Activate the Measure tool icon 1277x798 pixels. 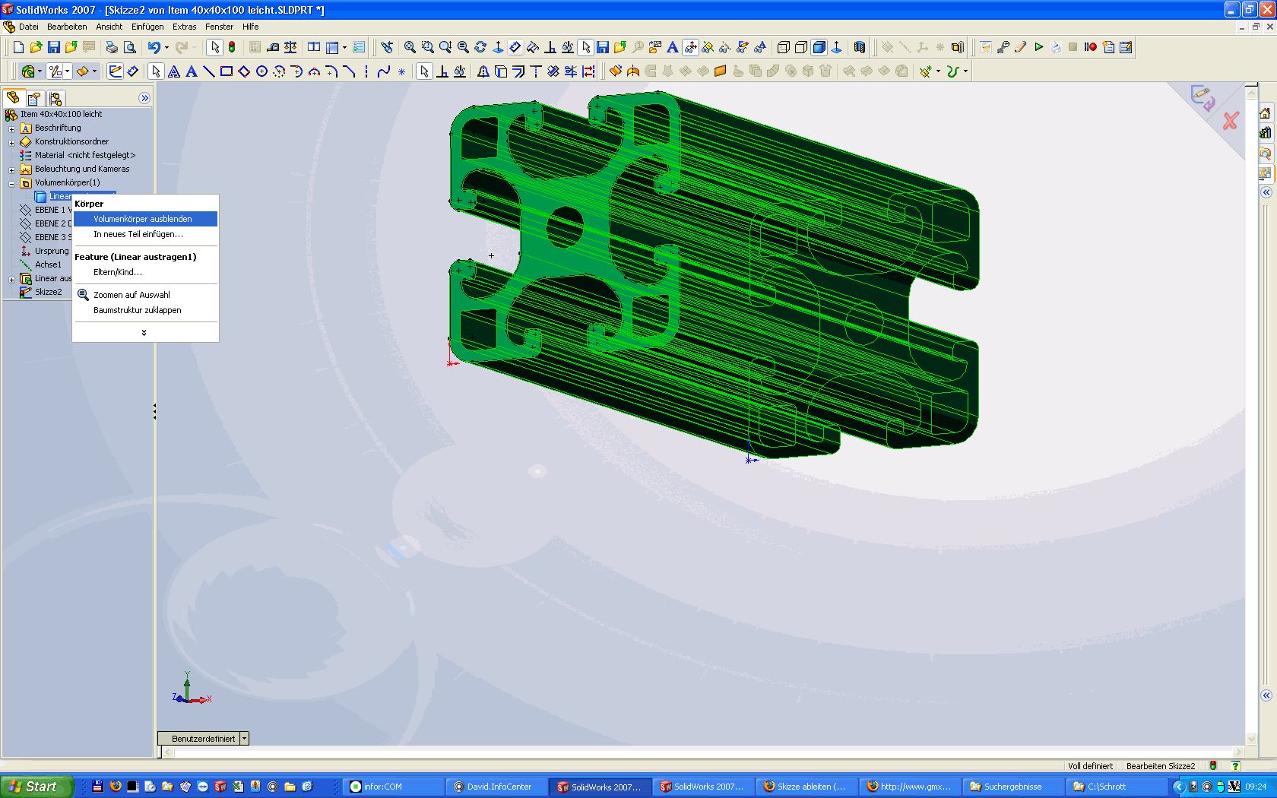coord(273,47)
